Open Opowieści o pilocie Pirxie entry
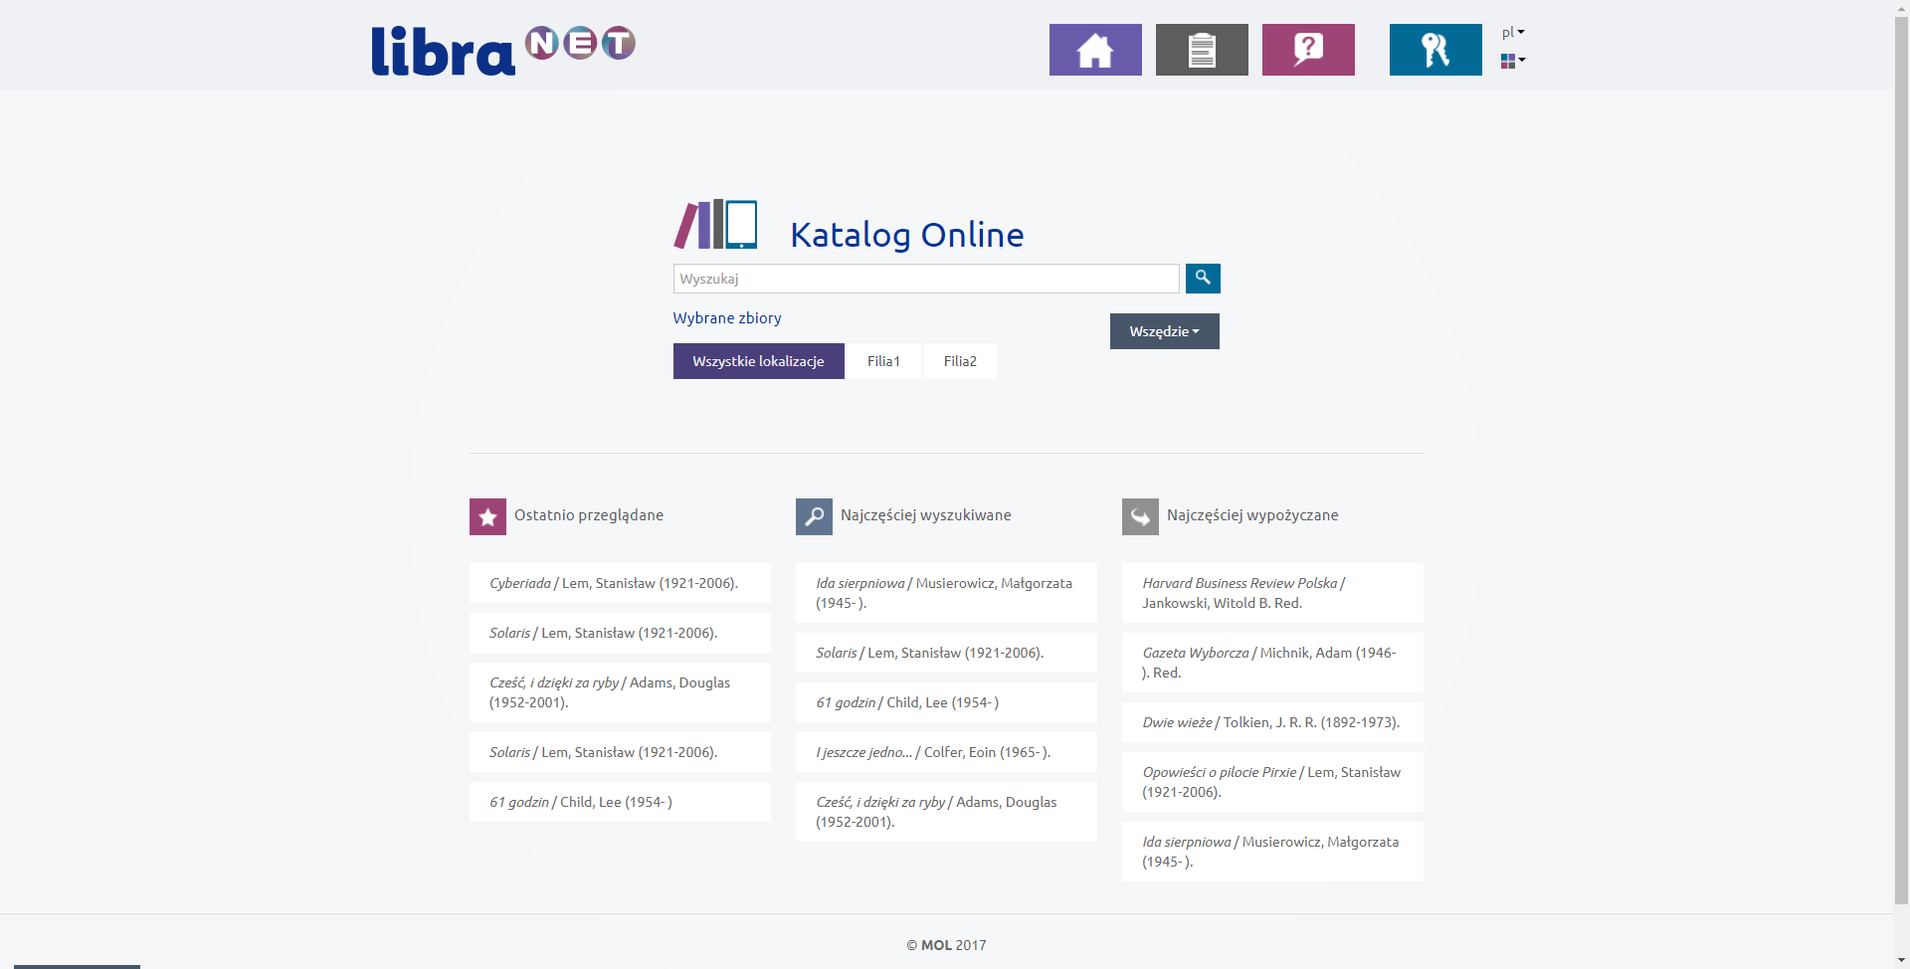1910x969 pixels. [1272, 782]
